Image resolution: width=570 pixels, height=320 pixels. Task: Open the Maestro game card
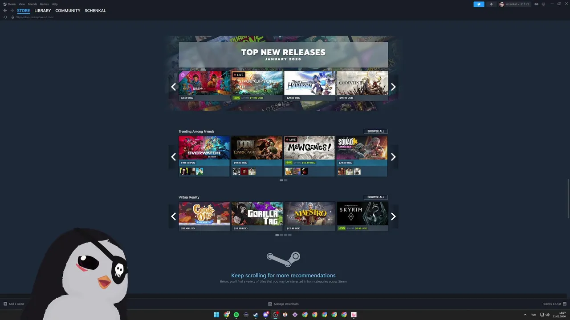pyautogui.click(x=309, y=216)
